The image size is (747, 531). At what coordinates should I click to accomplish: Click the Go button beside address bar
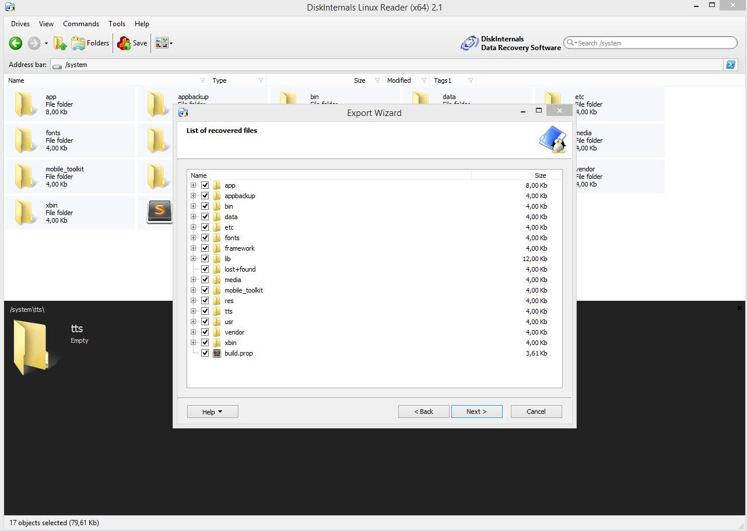pos(730,65)
